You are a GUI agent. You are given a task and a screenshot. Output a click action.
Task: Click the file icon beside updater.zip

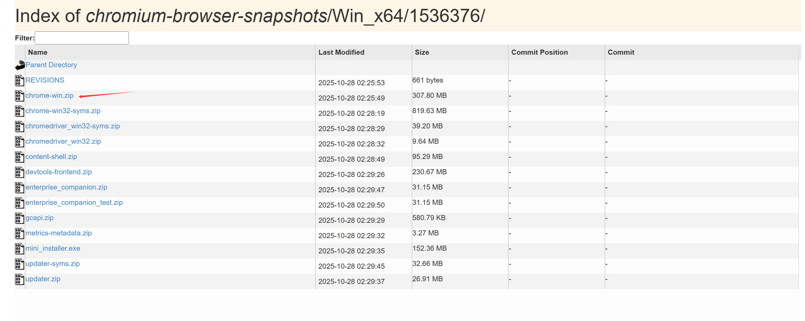[x=19, y=279]
